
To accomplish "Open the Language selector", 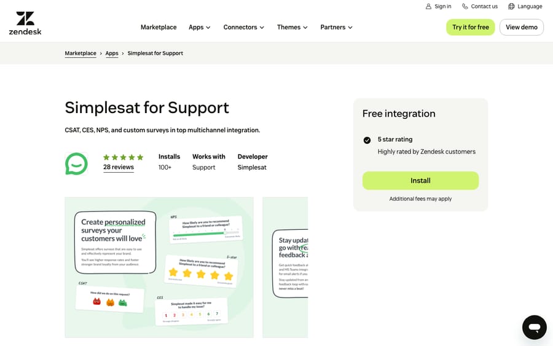I will tap(525, 6).
